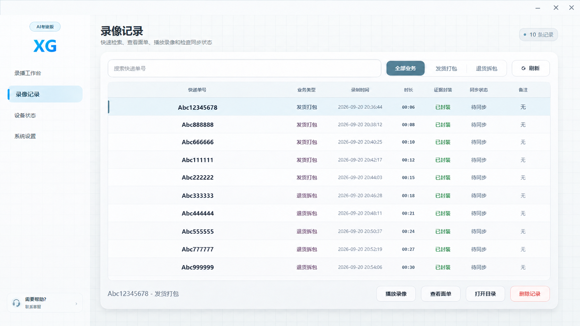Select the Abc888888 record row
The width and height of the screenshot is (580, 326).
pos(329,124)
